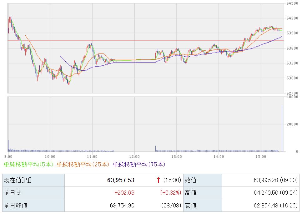Click the 高値 header cell
The height and width of the screenshot is (214, 302).
(x=203, y=193)
